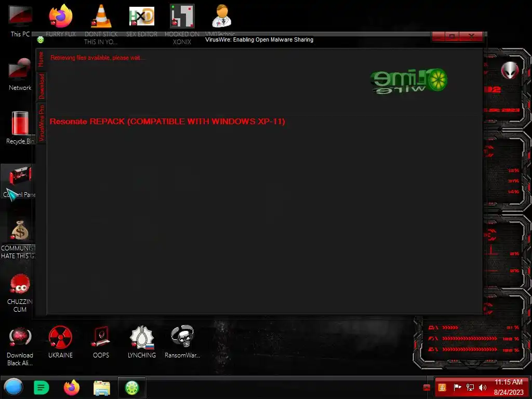Maximize the VirusWire window

click(452, 36)
